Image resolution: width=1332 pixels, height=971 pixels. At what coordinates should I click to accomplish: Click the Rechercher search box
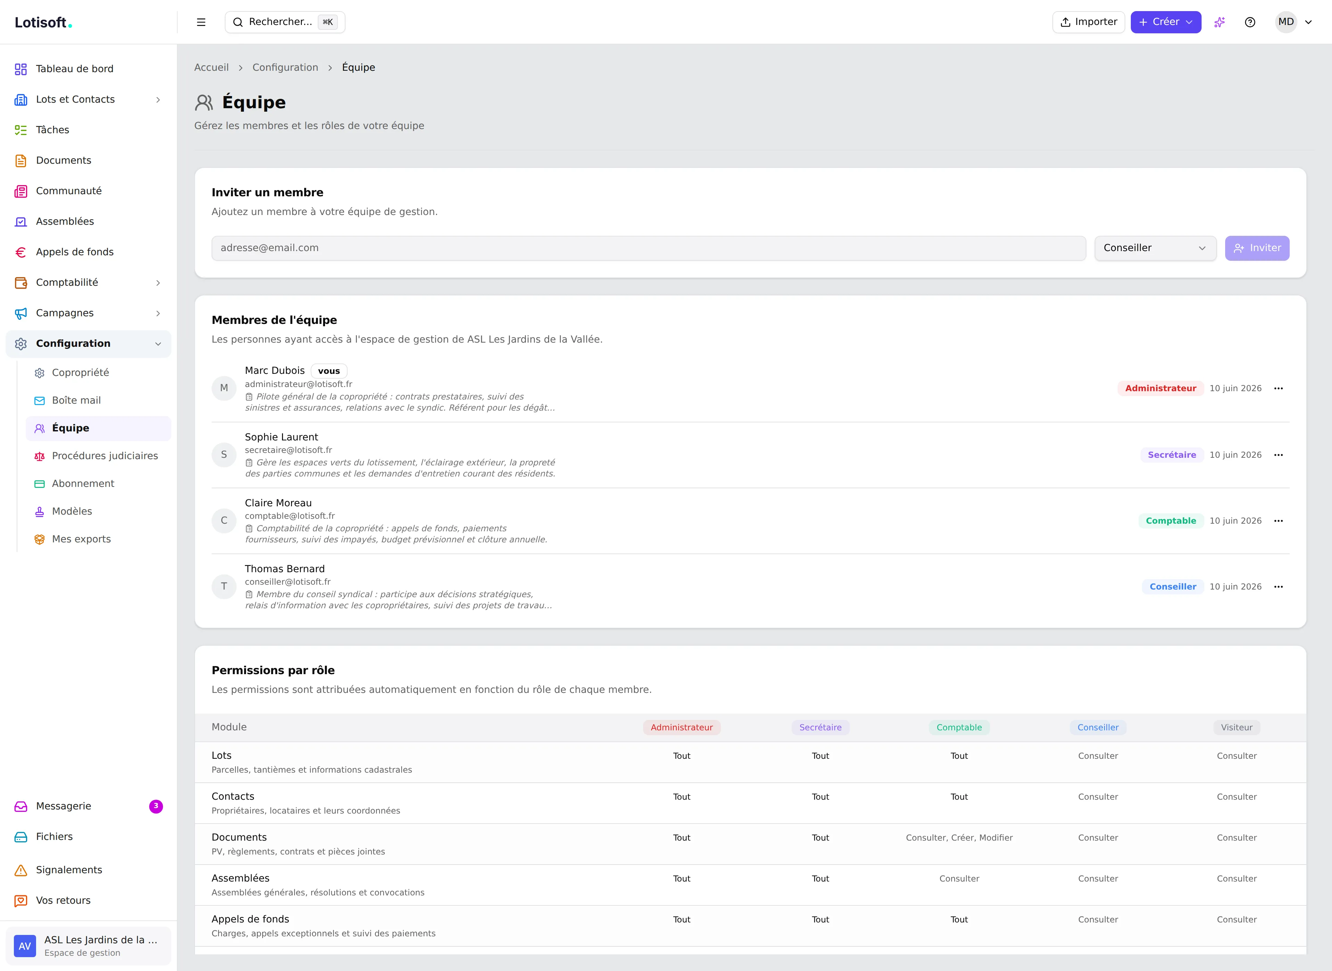[x=285, y=22]
